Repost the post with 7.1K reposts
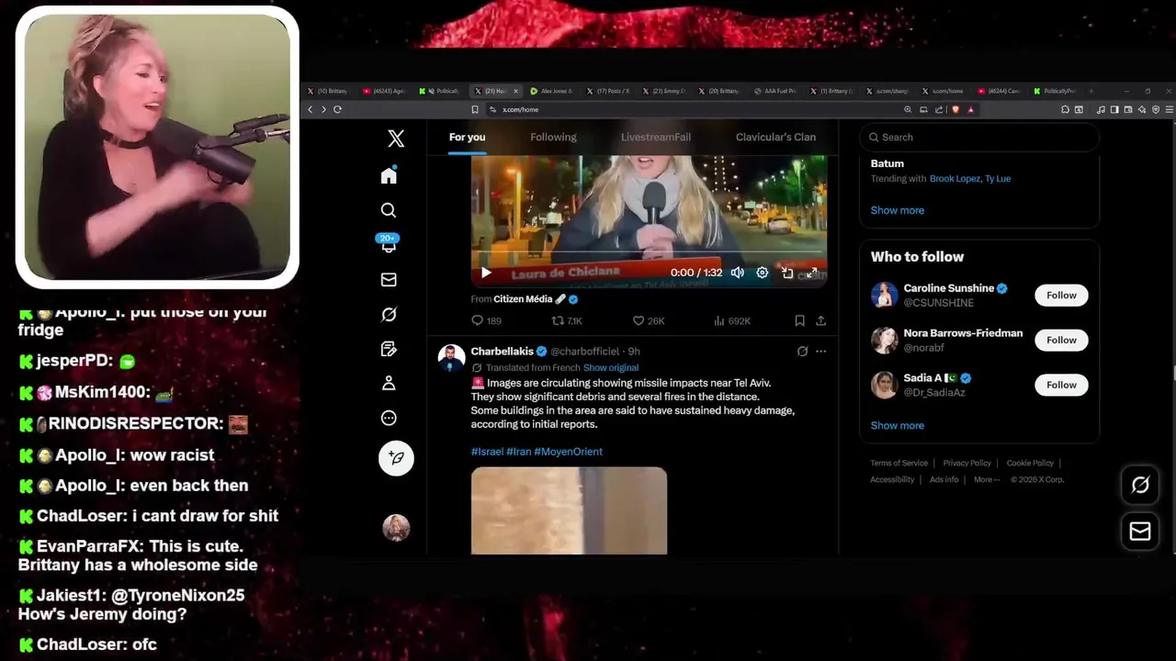 [x=567, y=320]
